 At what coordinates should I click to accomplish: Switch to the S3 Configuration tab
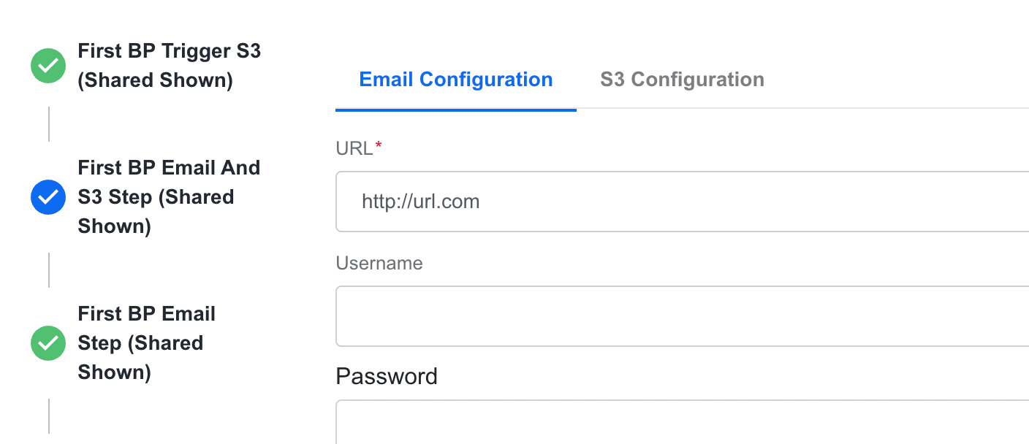pyautogui.click(x=682, y=80)
